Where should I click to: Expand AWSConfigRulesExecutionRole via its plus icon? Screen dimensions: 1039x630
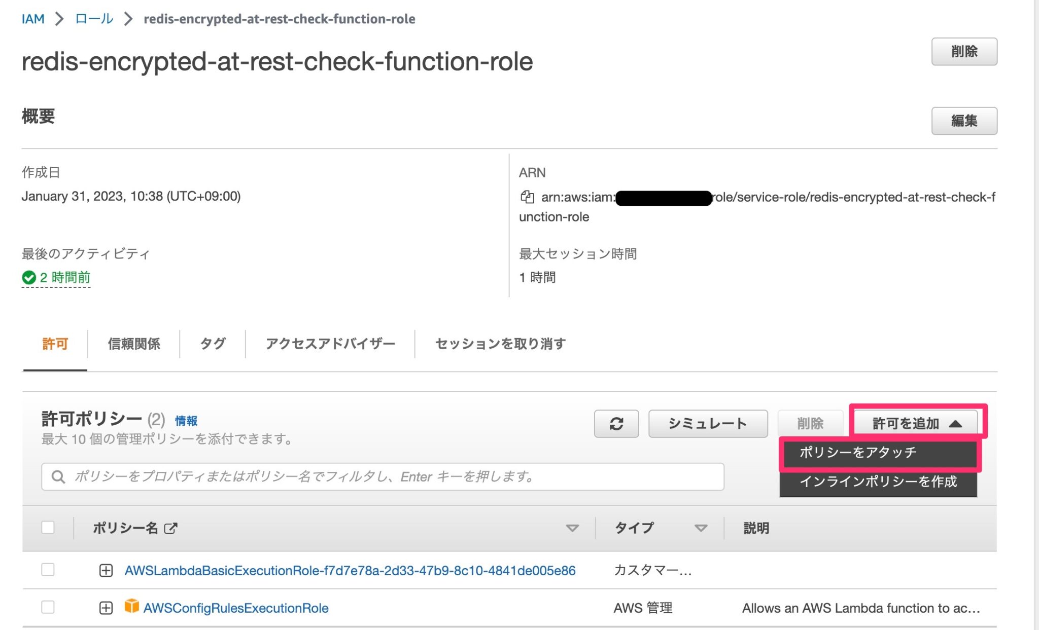[106, 608]
